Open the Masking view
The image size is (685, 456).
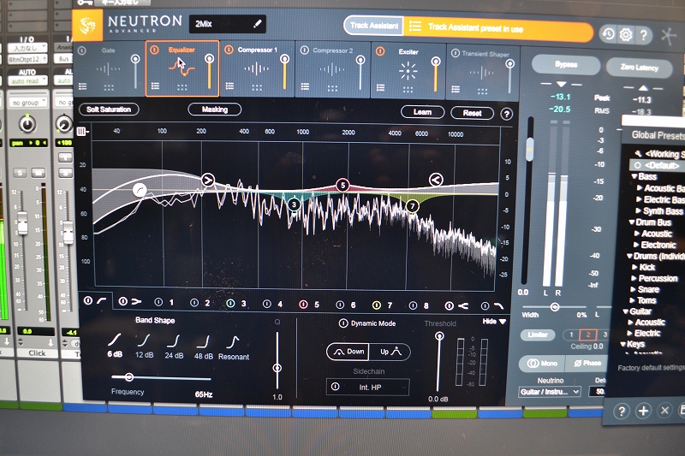pyautogui.click(x=215, y=110)
